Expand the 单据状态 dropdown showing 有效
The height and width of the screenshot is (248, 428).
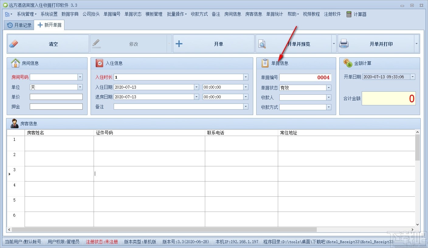click(329, 88)
